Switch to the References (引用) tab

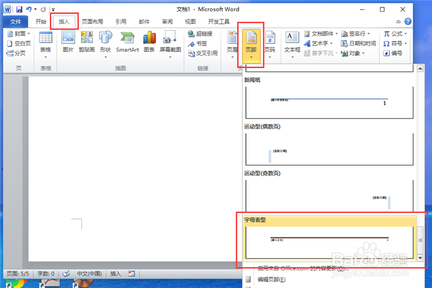point(121,22)
